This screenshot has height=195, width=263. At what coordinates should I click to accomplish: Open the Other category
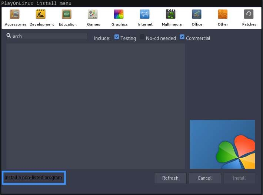coord(223,18)
